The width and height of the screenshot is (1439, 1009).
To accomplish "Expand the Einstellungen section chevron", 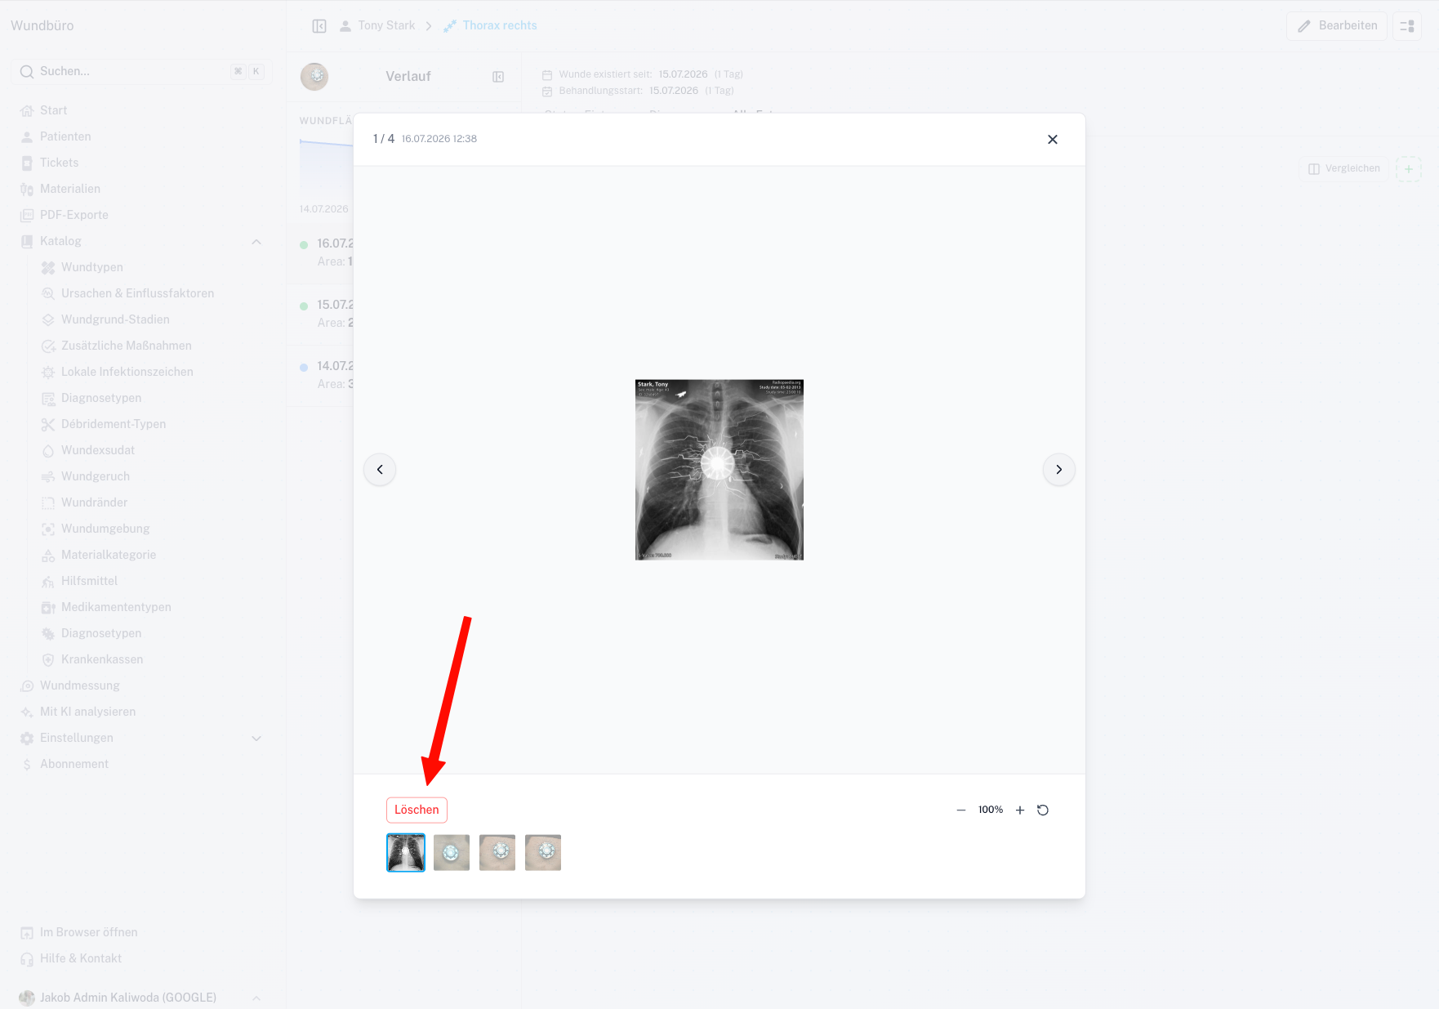I will (x=256, y=739).
